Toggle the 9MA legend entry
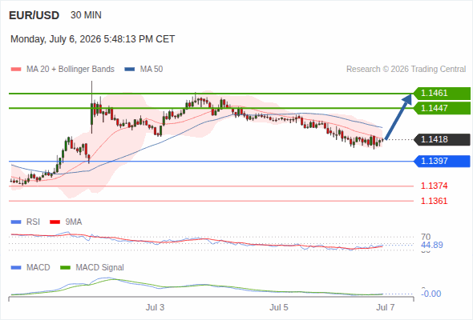Image resolution: width=473 pixels, height=320 pixels. click(66, 222)
